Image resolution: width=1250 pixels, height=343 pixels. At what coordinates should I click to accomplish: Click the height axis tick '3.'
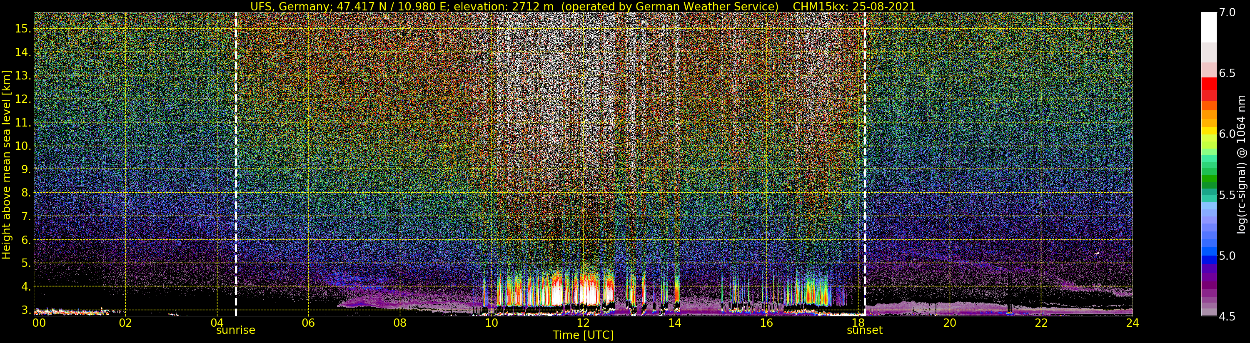coord(25,310)
